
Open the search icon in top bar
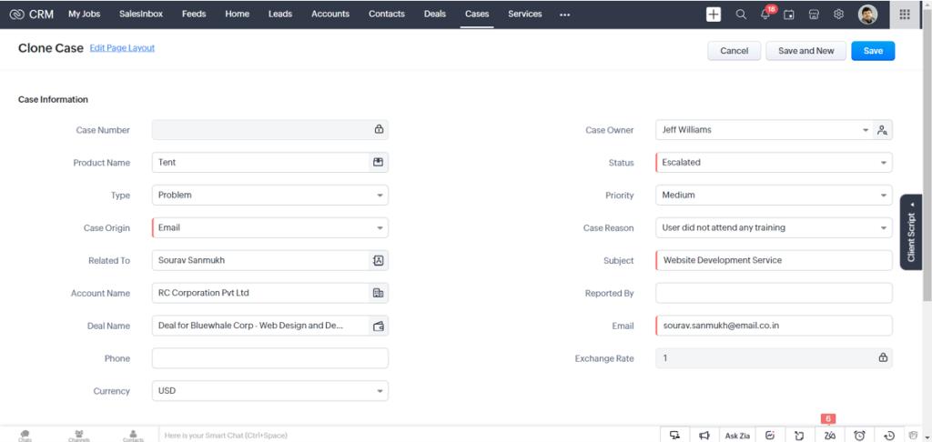tap(741, 15)
